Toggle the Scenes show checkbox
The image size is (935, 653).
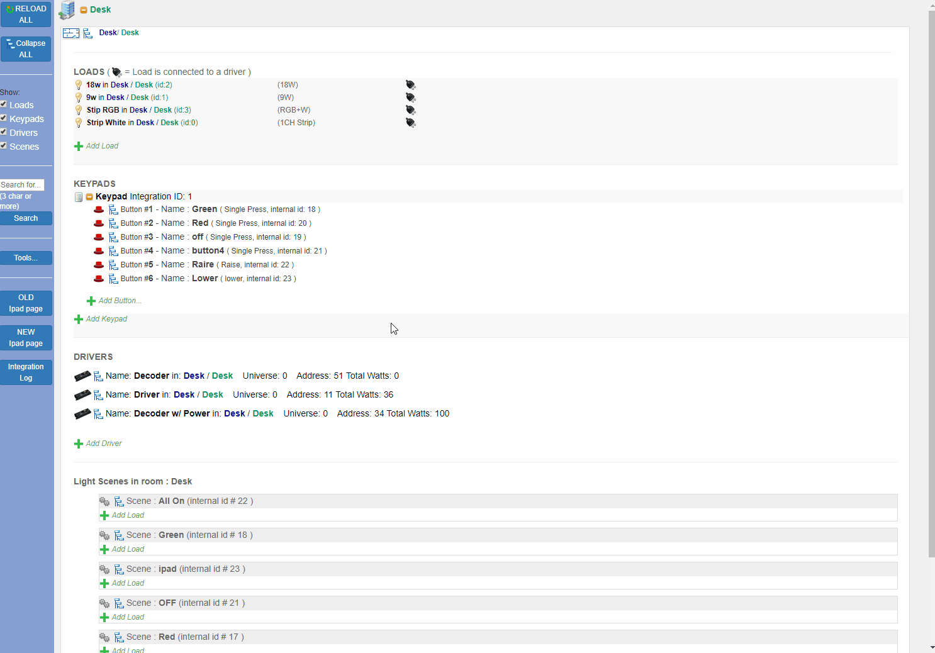pos(4,146)
